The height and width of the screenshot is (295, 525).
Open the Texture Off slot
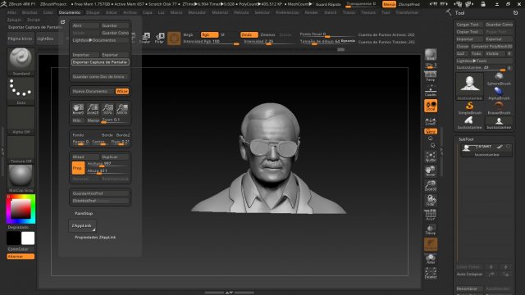(x=21, y=149)
